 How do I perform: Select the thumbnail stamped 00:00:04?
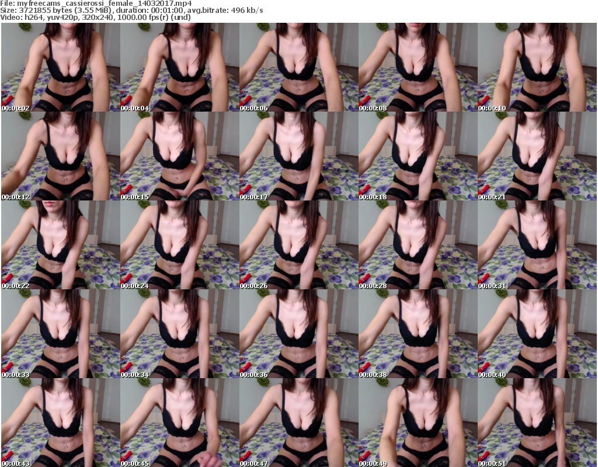click(x=180, y=67)
